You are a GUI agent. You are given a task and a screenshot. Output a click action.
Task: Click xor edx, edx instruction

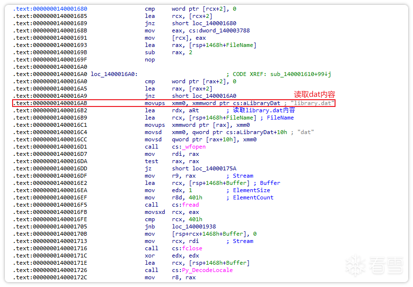[x=172, y=256]
